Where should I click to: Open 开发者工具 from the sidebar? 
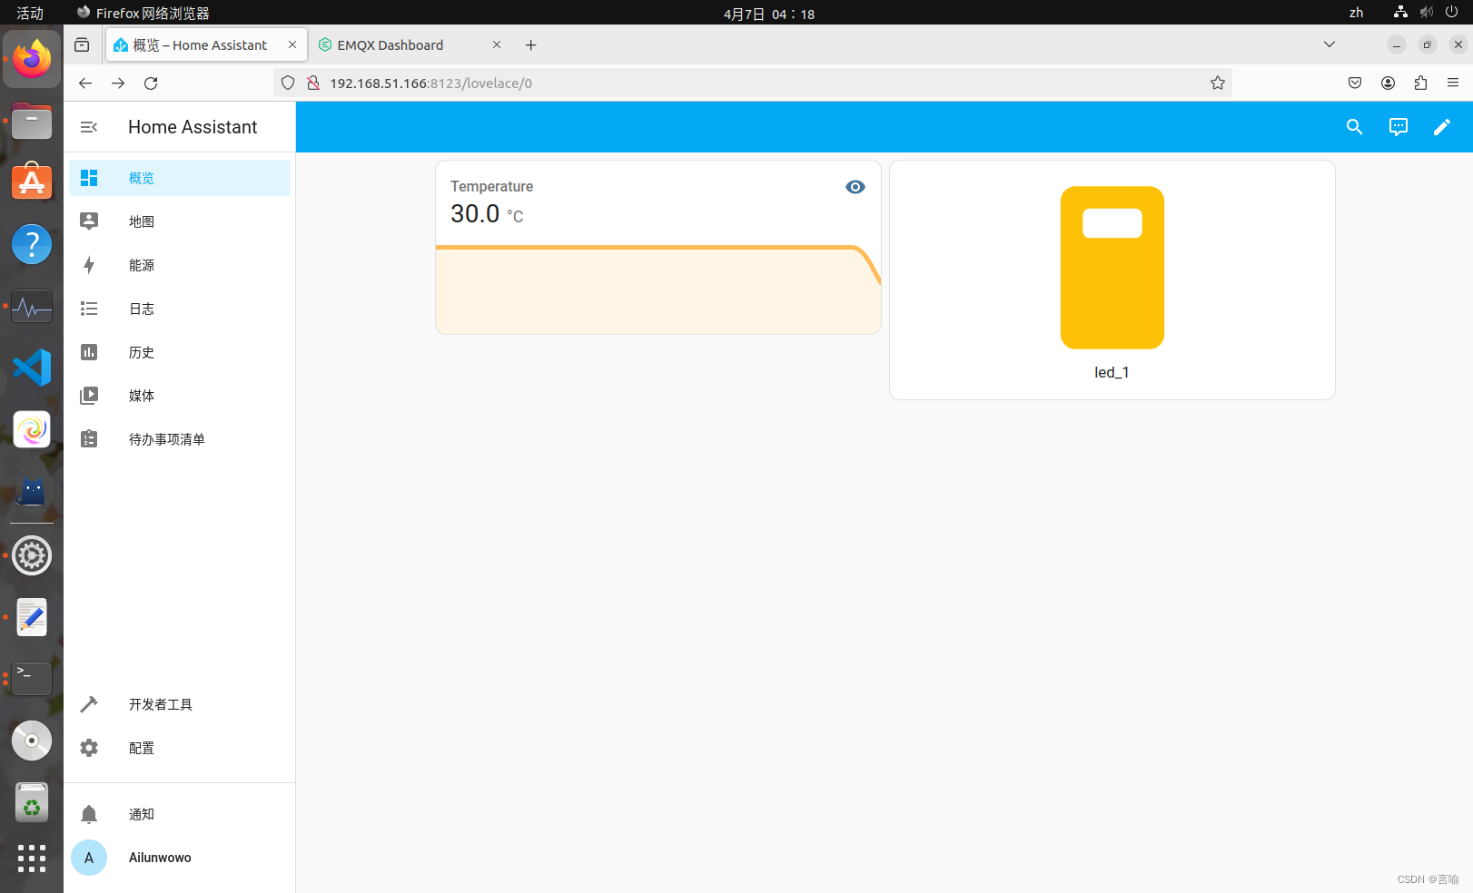tap(161, 703)
